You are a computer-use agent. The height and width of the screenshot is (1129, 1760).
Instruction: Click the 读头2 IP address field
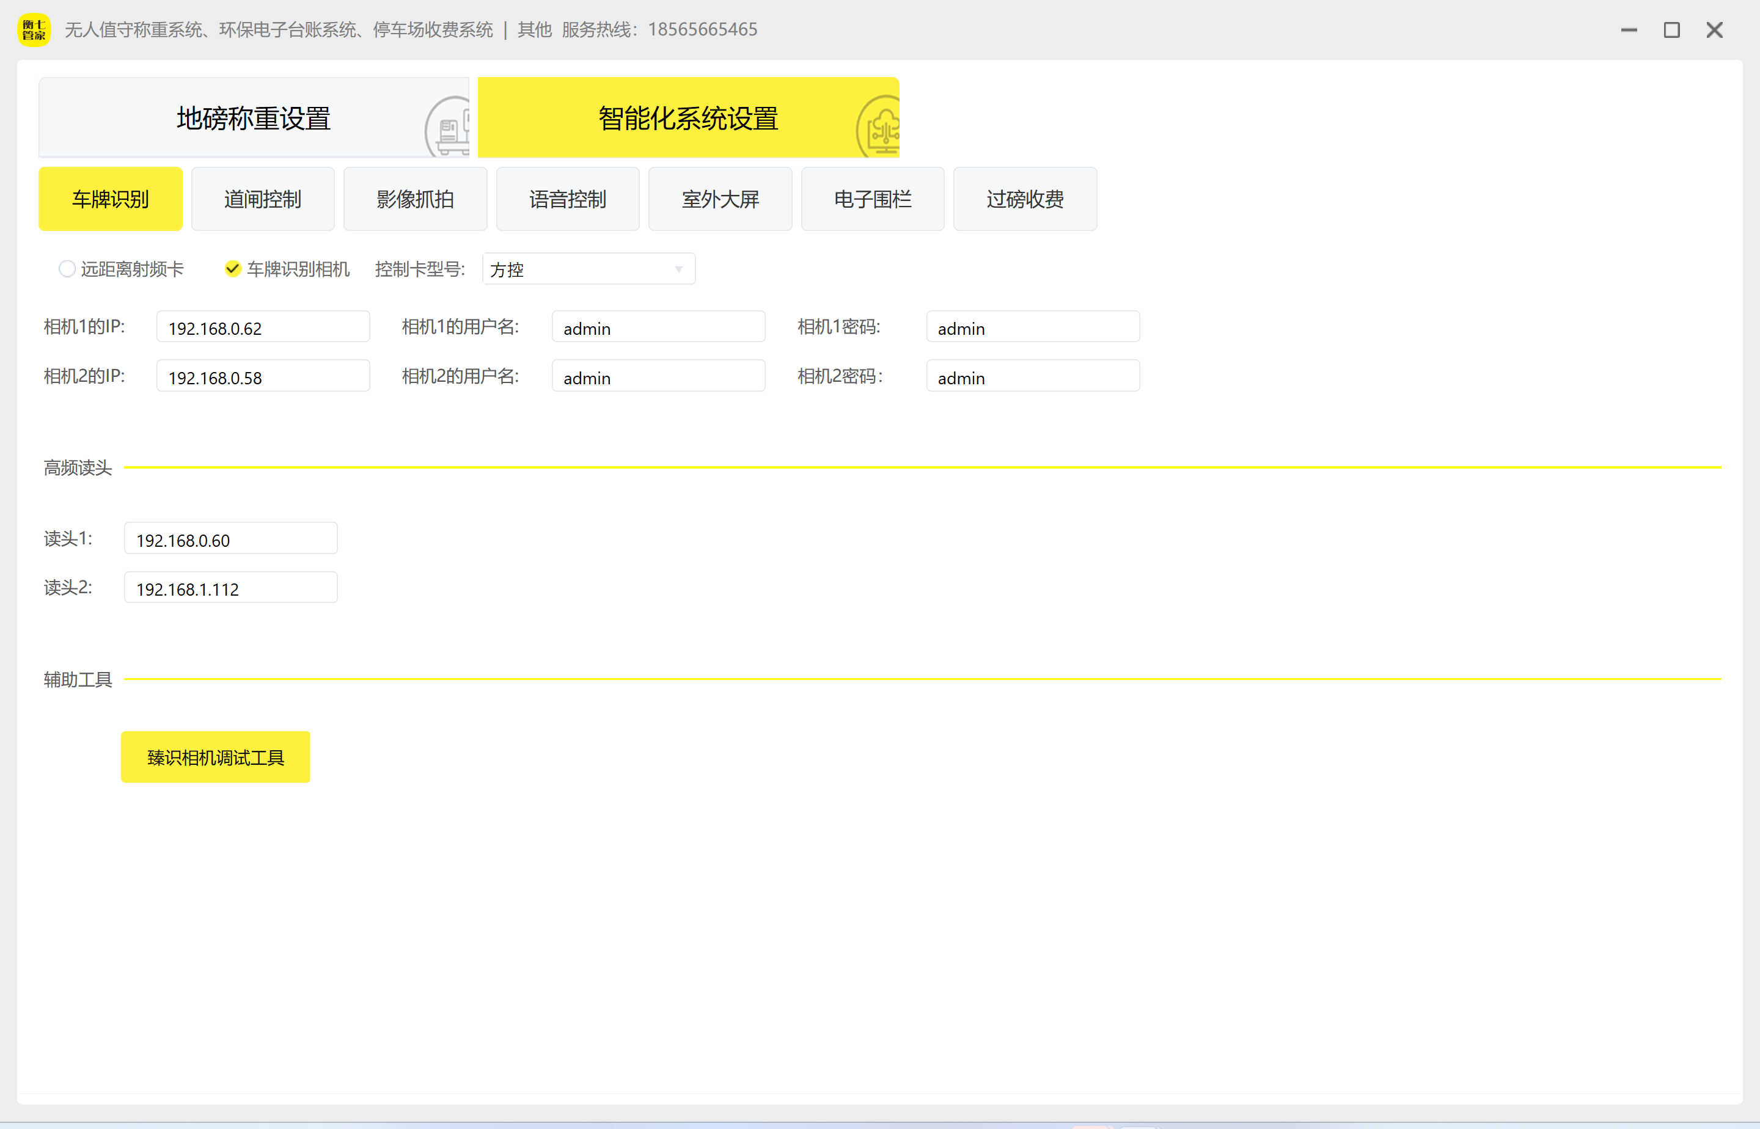click(230, 588)
